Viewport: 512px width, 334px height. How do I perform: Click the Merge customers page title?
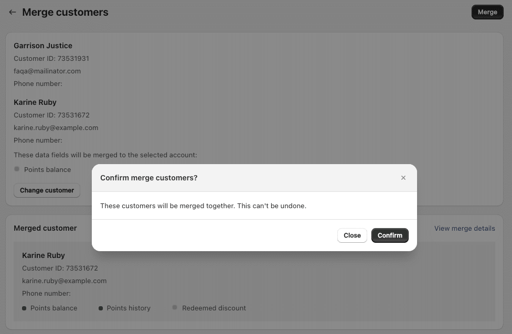tap(65, 12)
